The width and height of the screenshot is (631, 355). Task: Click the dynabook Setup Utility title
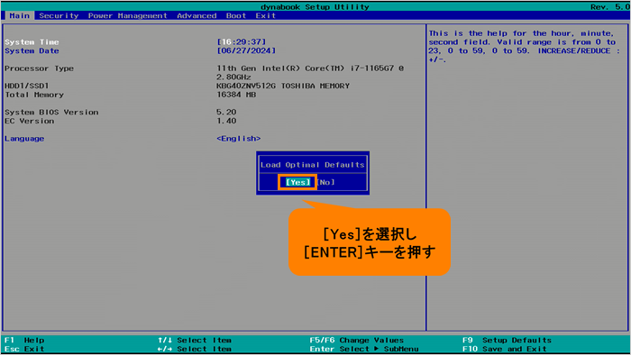(x=315, y=7)
